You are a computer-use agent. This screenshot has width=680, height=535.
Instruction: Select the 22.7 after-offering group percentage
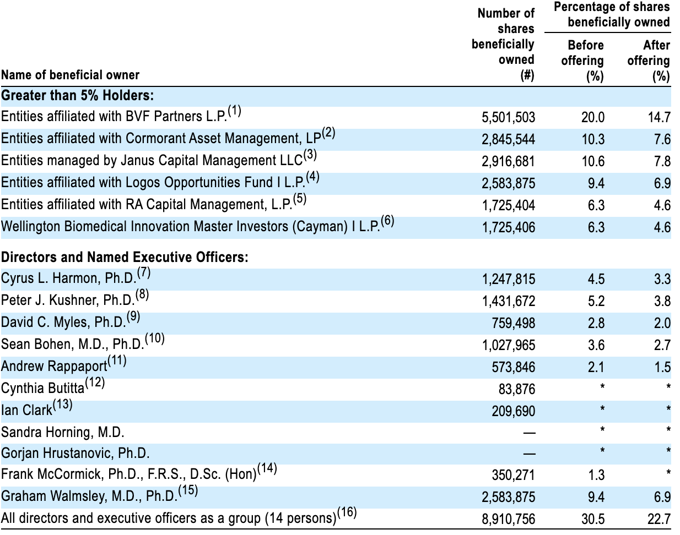coord(660,519)
